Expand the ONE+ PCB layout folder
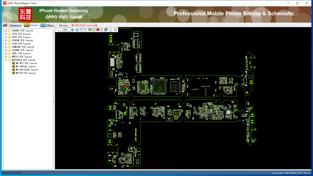The height and width of the screenshot is (176, 313). click(x=6, y=54)
